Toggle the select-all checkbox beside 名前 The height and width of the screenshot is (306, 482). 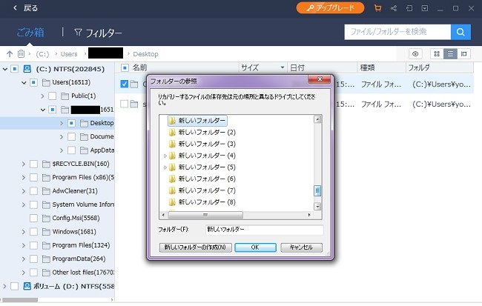point(125,67)
